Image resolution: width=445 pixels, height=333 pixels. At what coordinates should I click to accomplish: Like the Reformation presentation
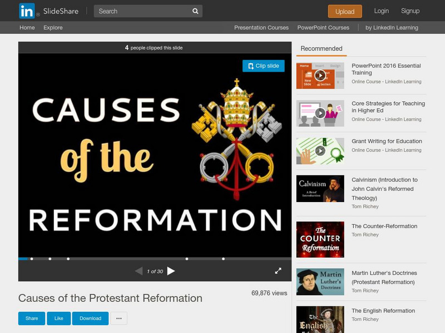point(59,319)
